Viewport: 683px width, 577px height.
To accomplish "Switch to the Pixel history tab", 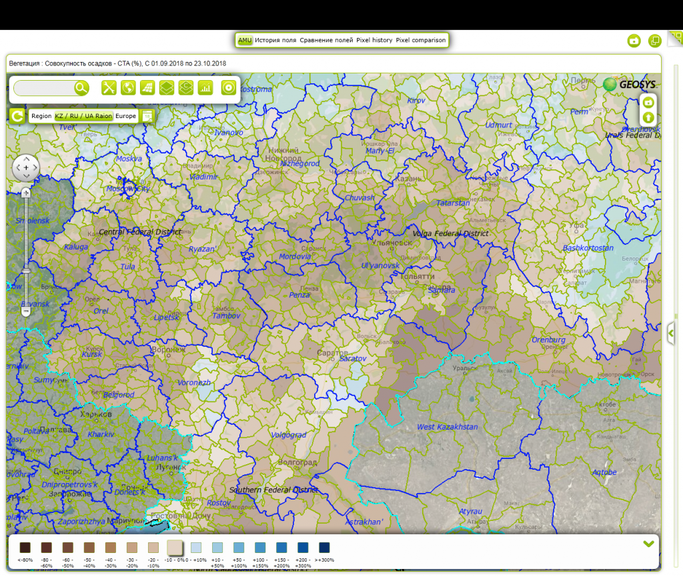I will pos(374,40).
